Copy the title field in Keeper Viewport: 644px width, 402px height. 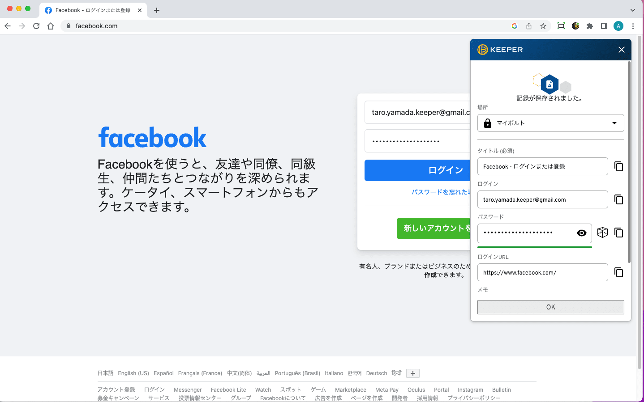tap(618, 166)
